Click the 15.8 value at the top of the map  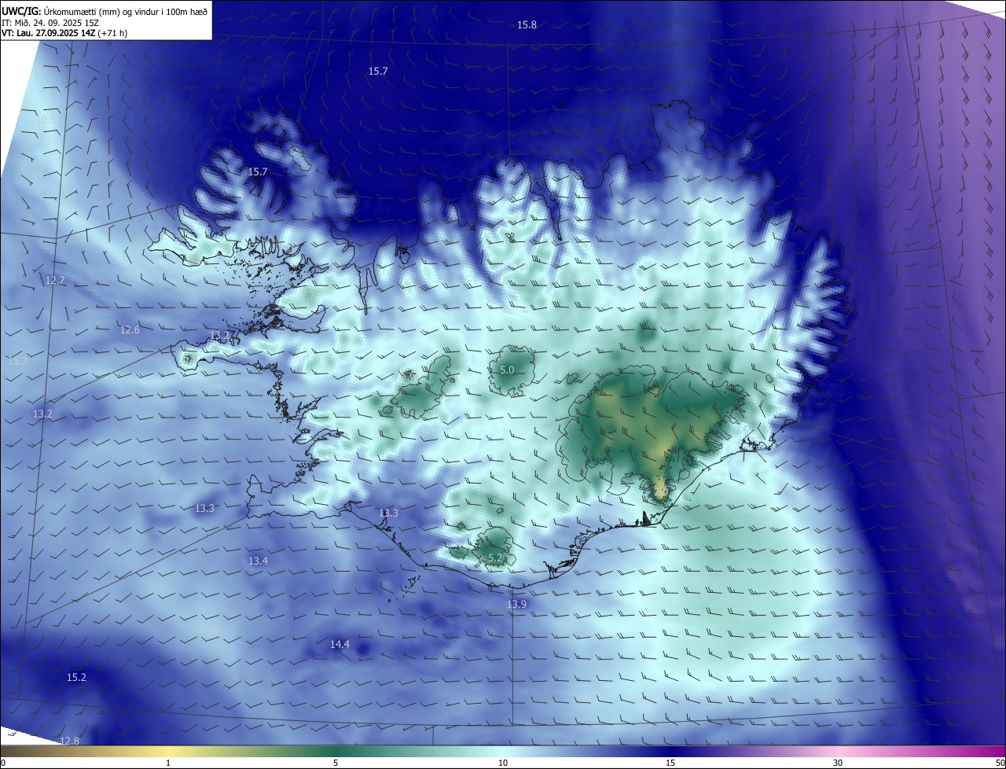click(527, 25)
